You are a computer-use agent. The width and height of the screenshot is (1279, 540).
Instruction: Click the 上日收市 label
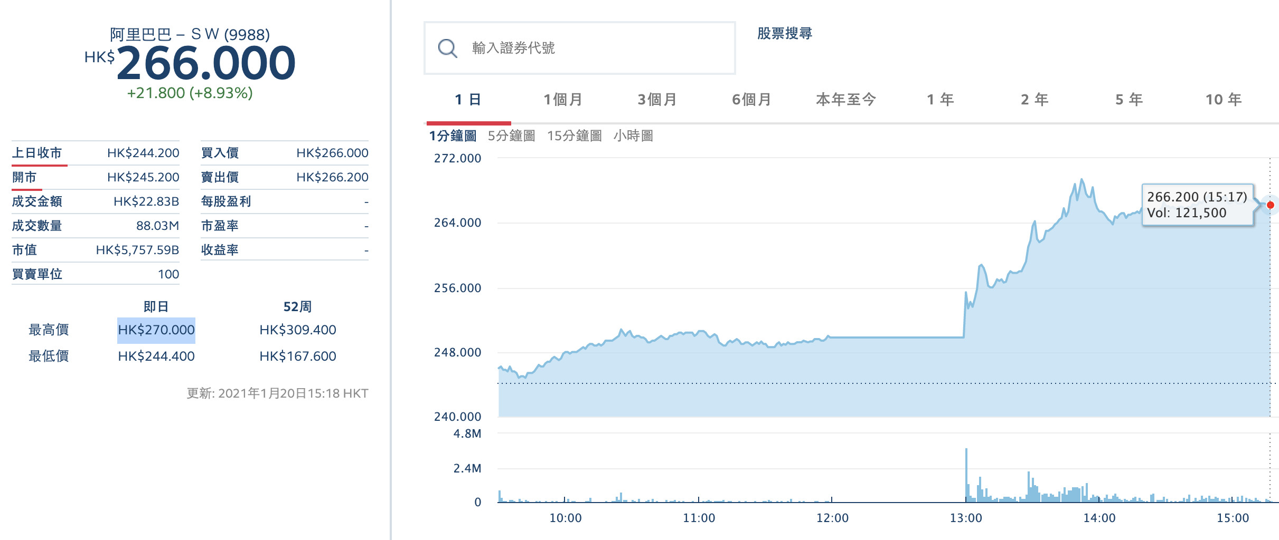pyautogui.click(x=37, y=153)
